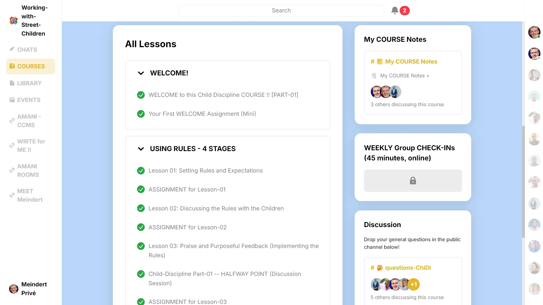Click the lock icon under Weekly Check-INs
The width and height of the screenshot is (543, 305).
(413, 181)
